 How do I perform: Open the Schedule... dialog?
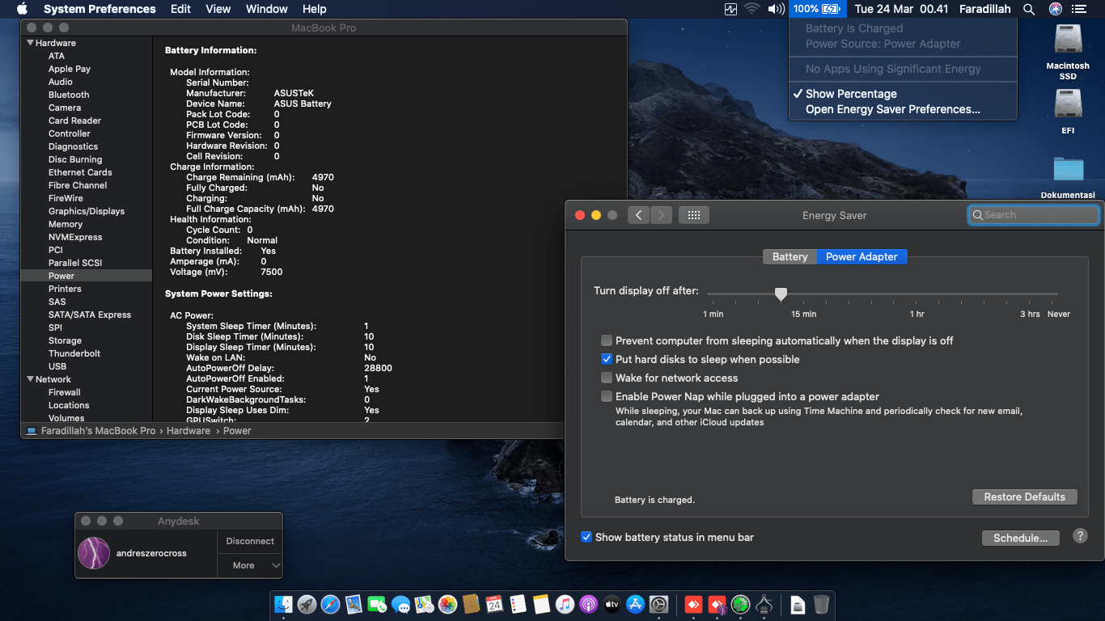(1020, 538)
